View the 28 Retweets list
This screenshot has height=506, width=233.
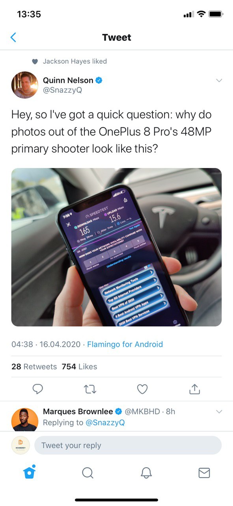tap(34, 366)
